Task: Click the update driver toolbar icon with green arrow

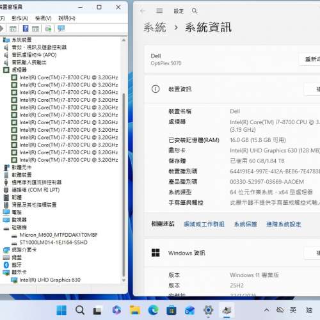Action: click(x=48, y=28)
